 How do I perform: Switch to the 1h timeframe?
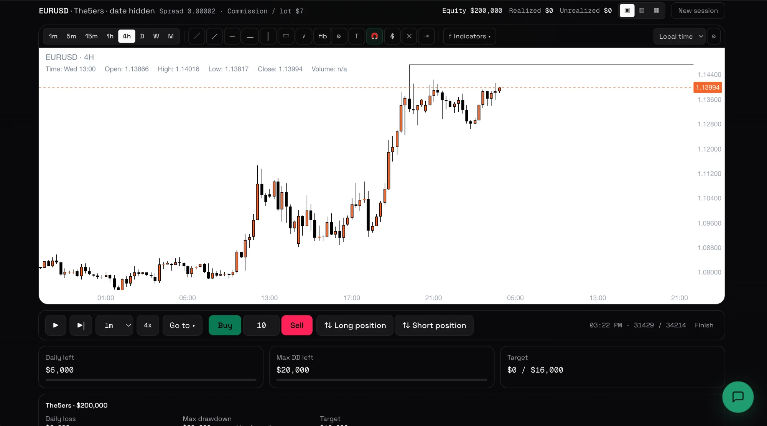[110, 36]
